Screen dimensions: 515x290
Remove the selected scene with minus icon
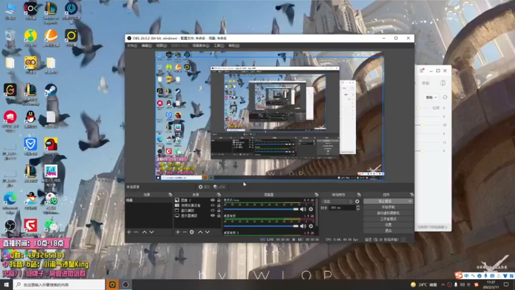pyautogui.click(x=136, y=232)
